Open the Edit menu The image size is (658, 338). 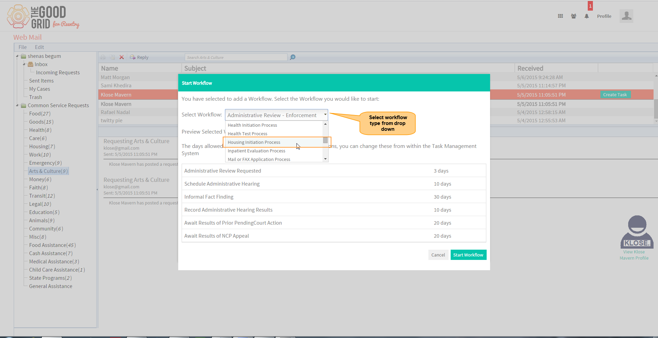pyautogui.click(x=39, y=47)
